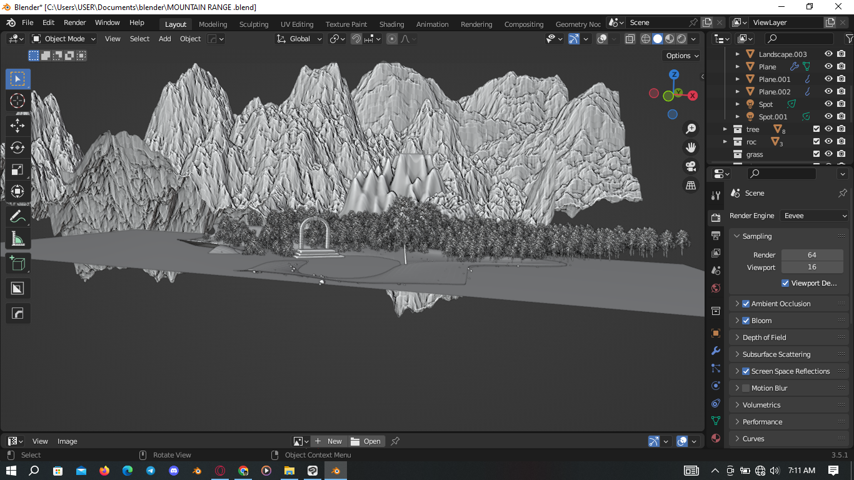Click the Zoom viewport magnifier icon
854x480 pixels.
[x=691, y=129]
